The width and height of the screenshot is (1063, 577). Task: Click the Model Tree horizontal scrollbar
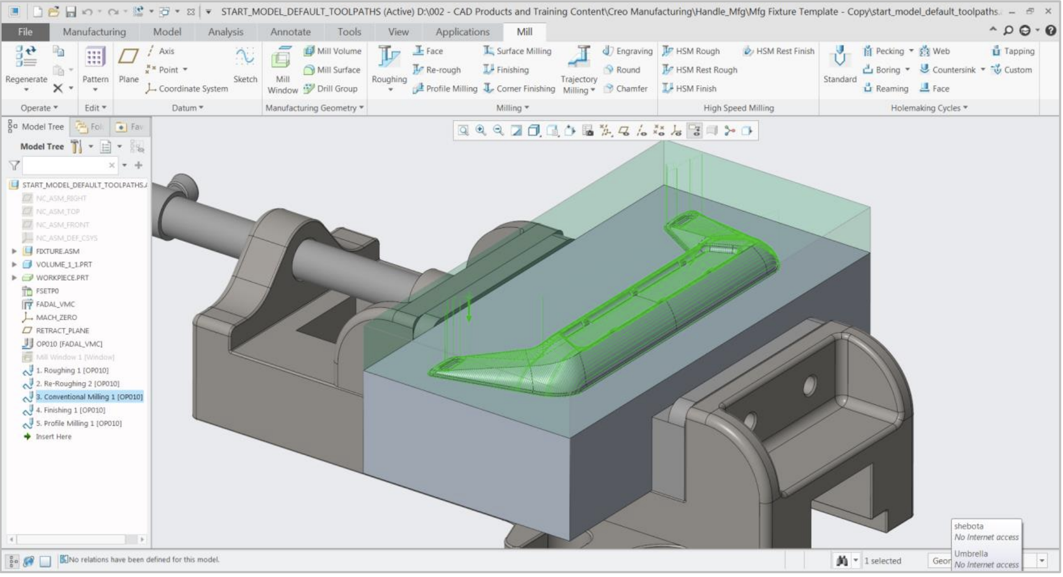[77, 539]
